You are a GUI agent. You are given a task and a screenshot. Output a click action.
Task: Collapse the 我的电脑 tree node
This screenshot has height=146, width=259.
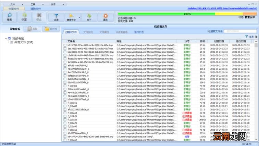pos(6,39)
